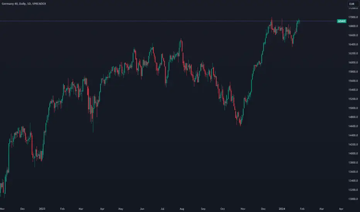Click the 15800.0 price axis label

pyautogui.click(x=353, y=72)
